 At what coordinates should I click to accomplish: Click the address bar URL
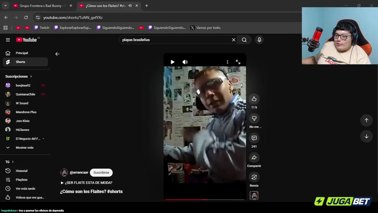73,17
